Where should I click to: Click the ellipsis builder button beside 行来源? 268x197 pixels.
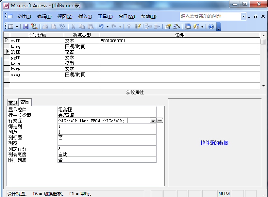tap(160, 120)
